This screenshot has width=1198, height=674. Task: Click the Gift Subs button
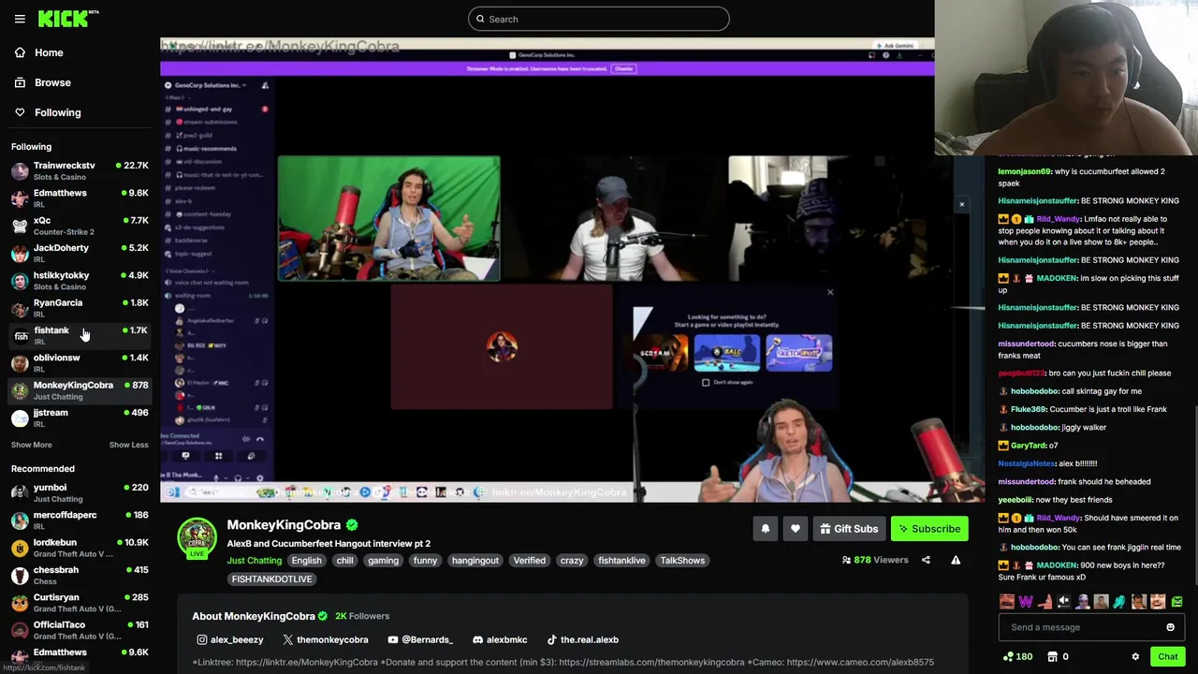click(849, 529)
